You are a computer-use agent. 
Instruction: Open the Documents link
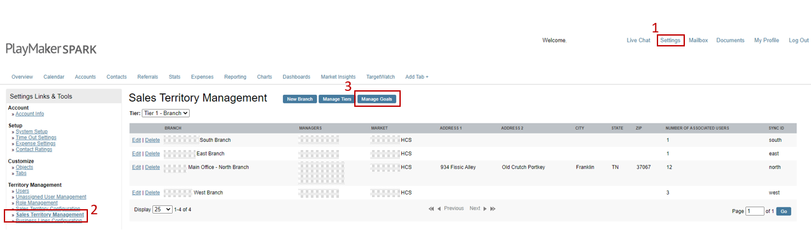[730, 40]
